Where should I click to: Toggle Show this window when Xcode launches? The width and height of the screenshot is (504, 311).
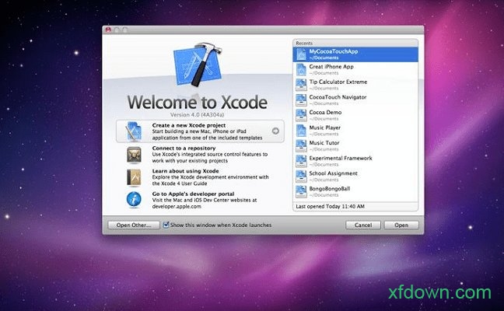click(x=166, y=225)
